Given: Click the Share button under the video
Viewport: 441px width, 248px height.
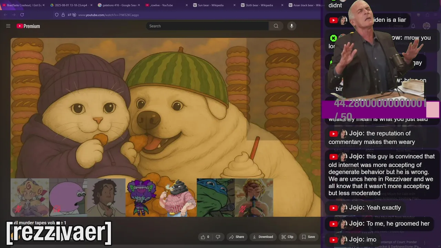Looking at the screenshot, I should 237,237.
